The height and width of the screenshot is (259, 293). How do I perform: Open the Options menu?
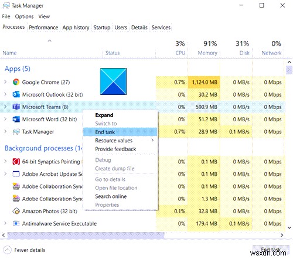click(x=24, y=16)
